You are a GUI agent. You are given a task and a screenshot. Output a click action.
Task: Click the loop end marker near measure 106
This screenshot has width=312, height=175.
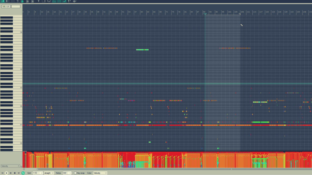click(240, 14)
